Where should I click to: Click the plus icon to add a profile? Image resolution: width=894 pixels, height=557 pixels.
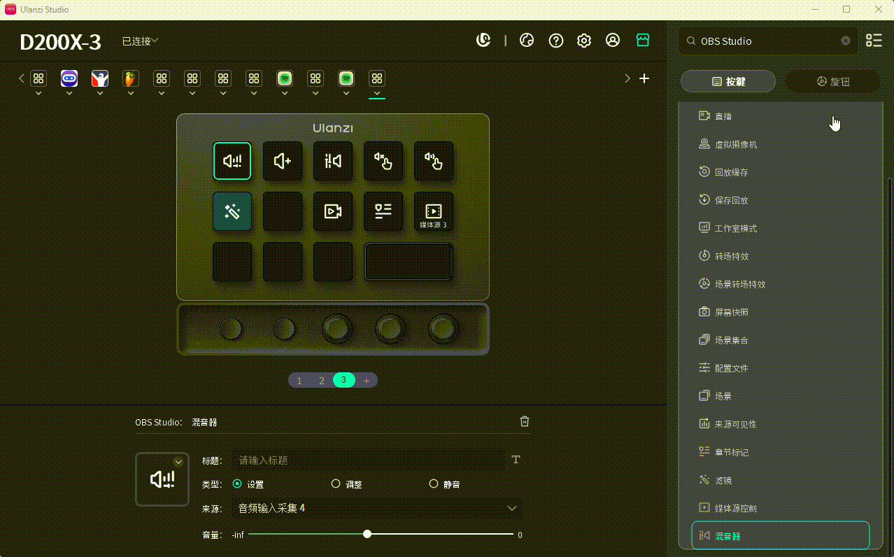644,78
